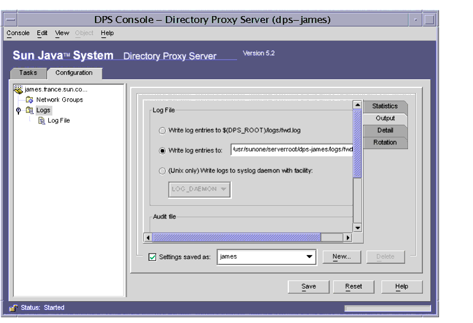Click the Delete button

click(385, 257)
